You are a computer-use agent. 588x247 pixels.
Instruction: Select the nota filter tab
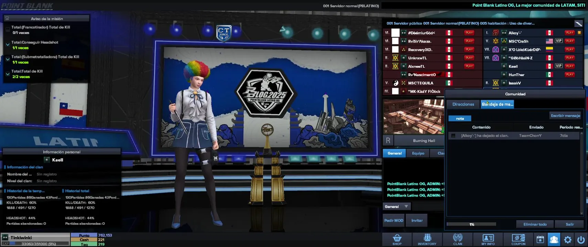point(460,118)
